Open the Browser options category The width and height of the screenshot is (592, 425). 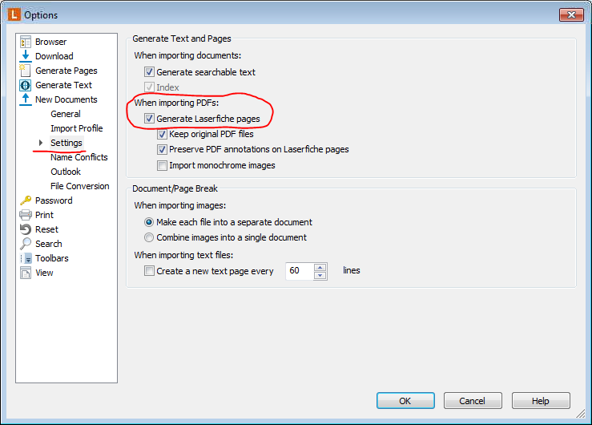[x=51, y=42]
